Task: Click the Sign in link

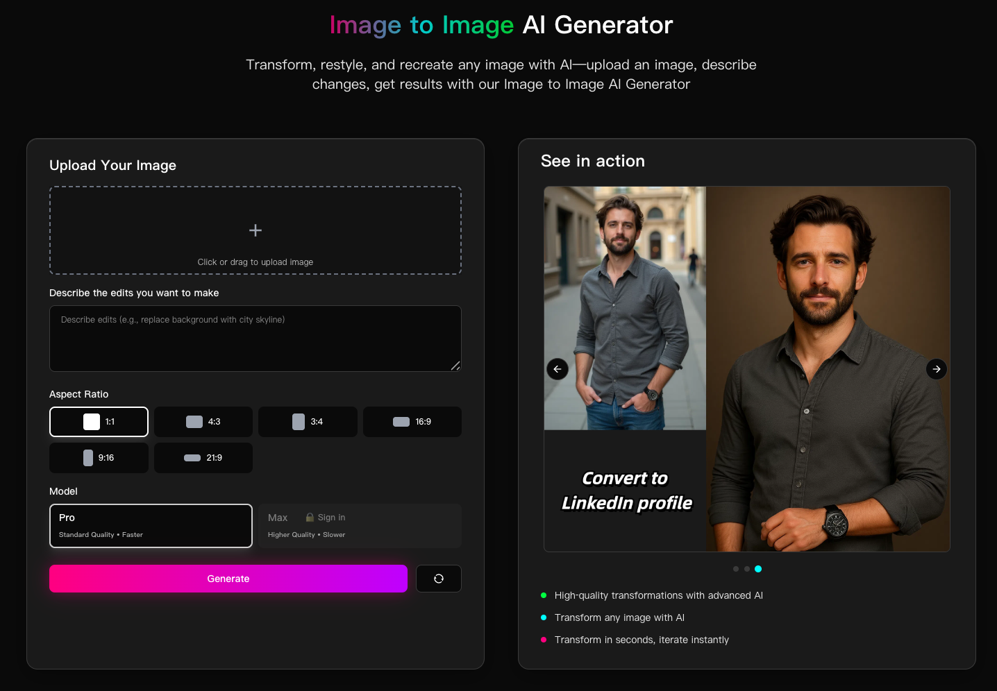Action: coord(331,518)
